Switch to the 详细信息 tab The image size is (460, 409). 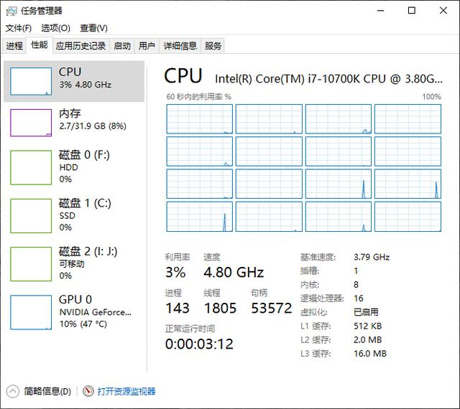[180, 46]
